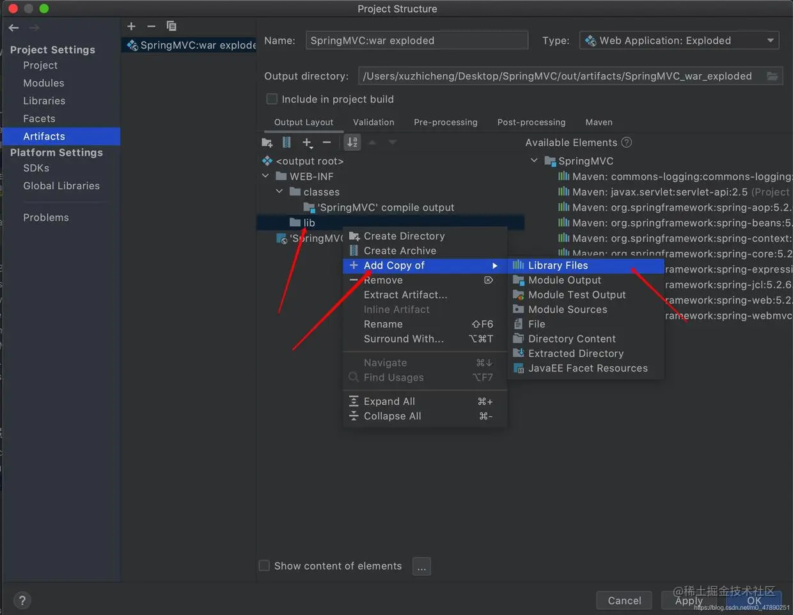Browse for output directory folder icon

(773, 76)
